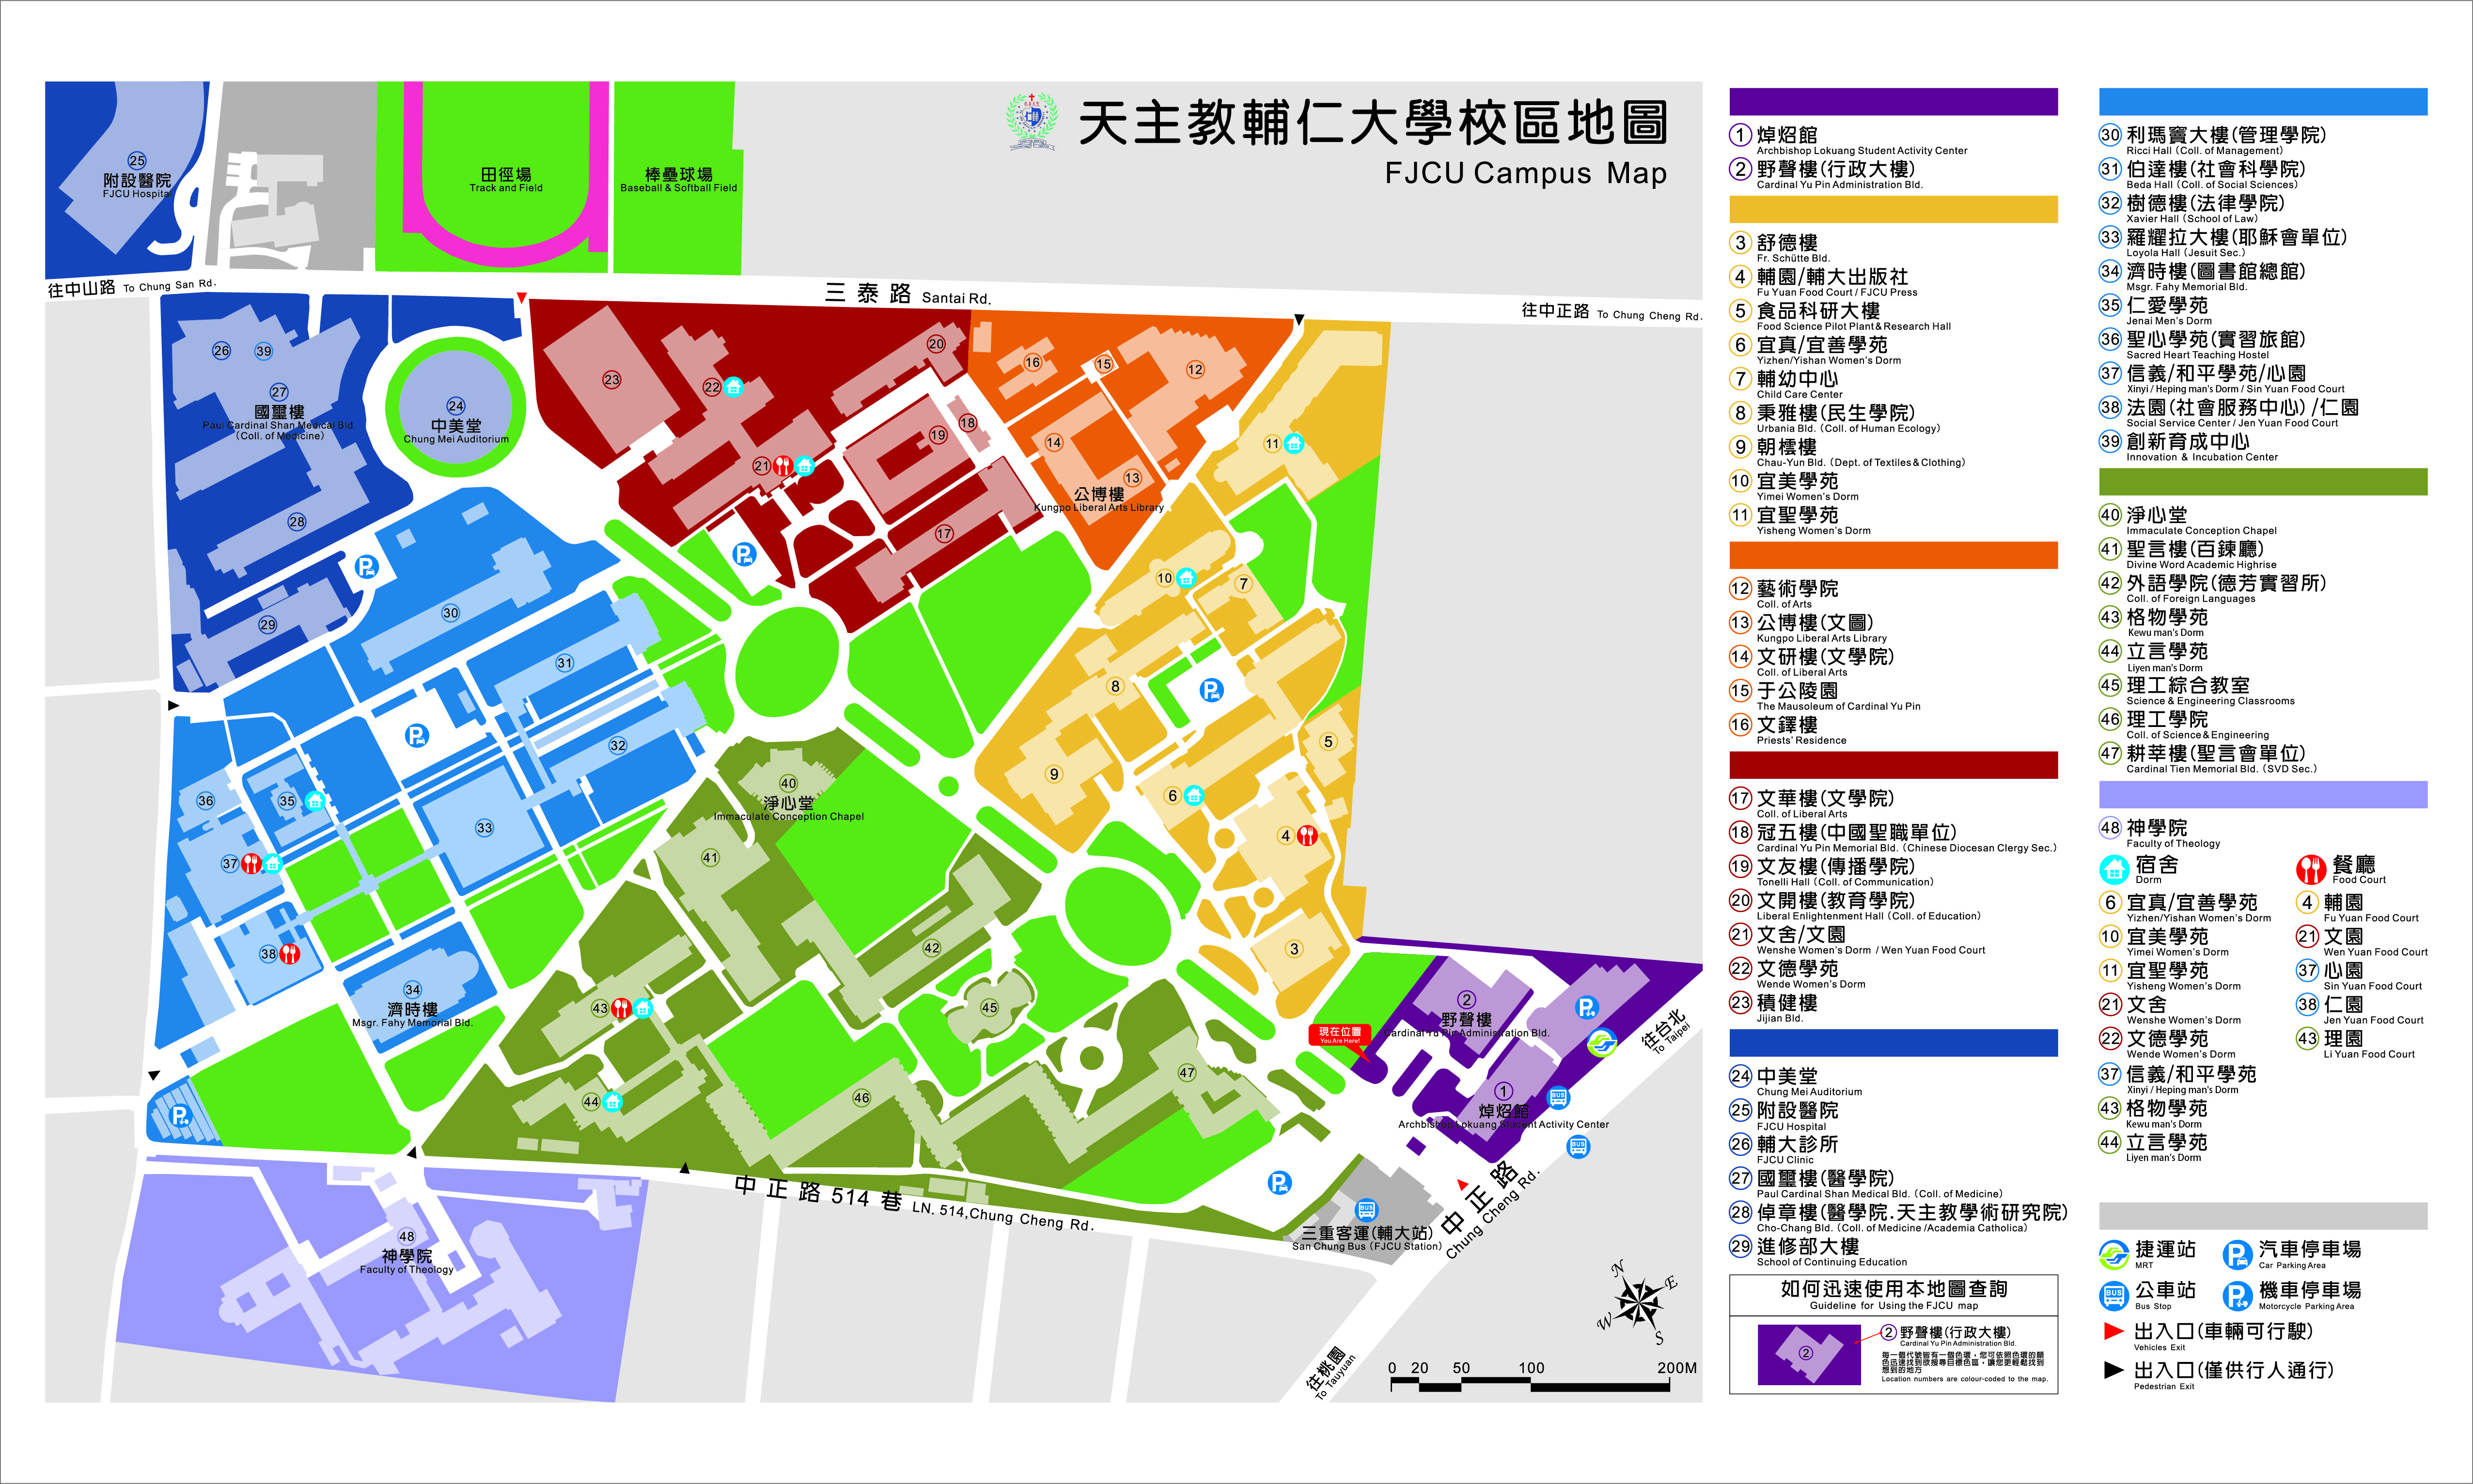Click the parking icon near building 8
Image resolution: width=2473 pixels, height=1484 pixels.
pos(1210,689)
